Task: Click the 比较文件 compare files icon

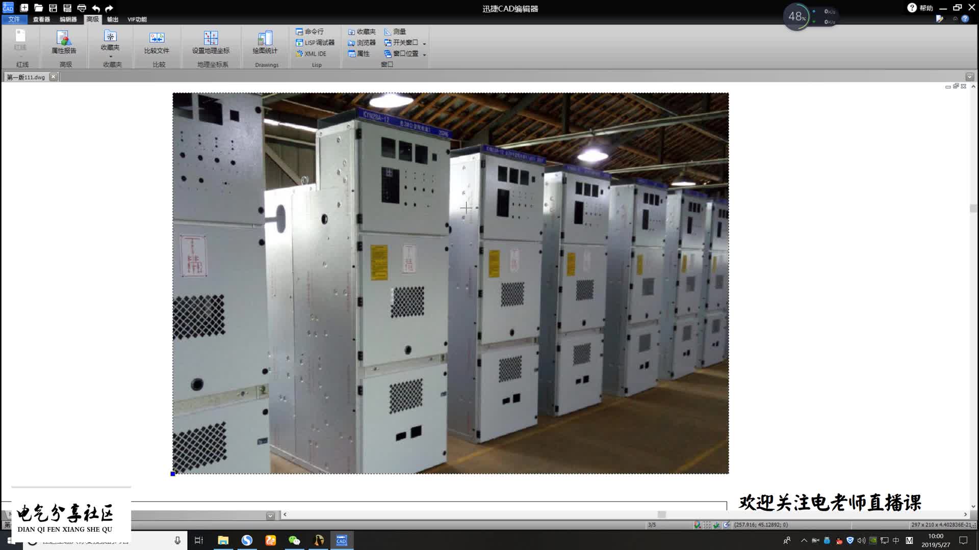Action: click(x=157, y=42)
